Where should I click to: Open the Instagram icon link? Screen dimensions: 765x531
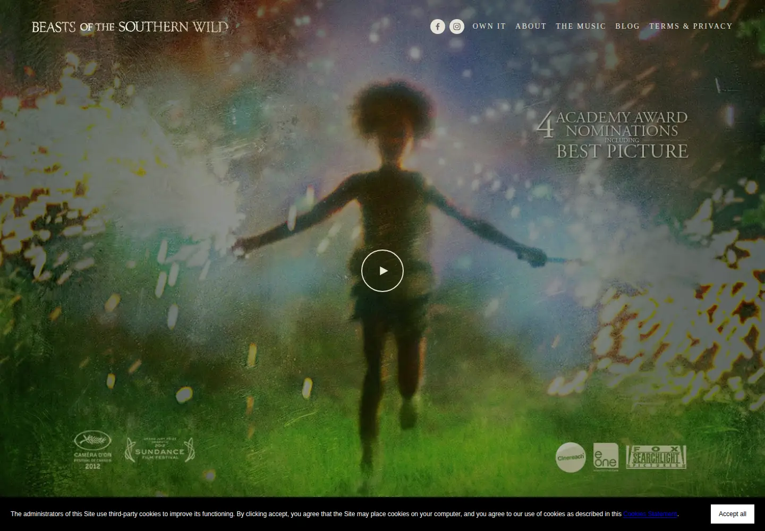pyautogui.click(x=457, y=27)
